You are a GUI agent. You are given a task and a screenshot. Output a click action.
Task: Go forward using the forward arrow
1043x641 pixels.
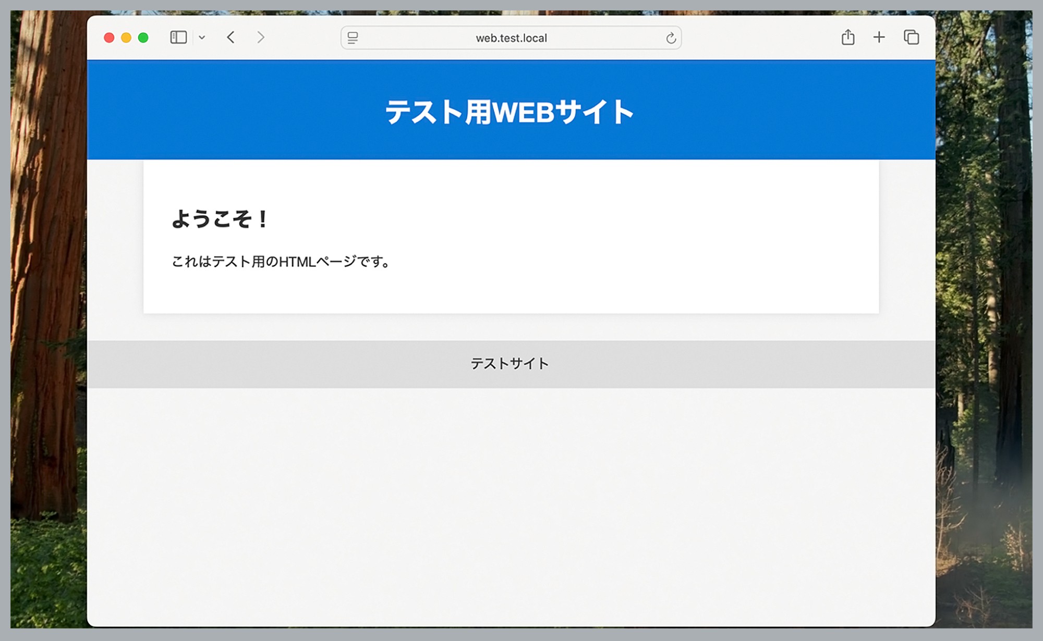tap(260, 38)
